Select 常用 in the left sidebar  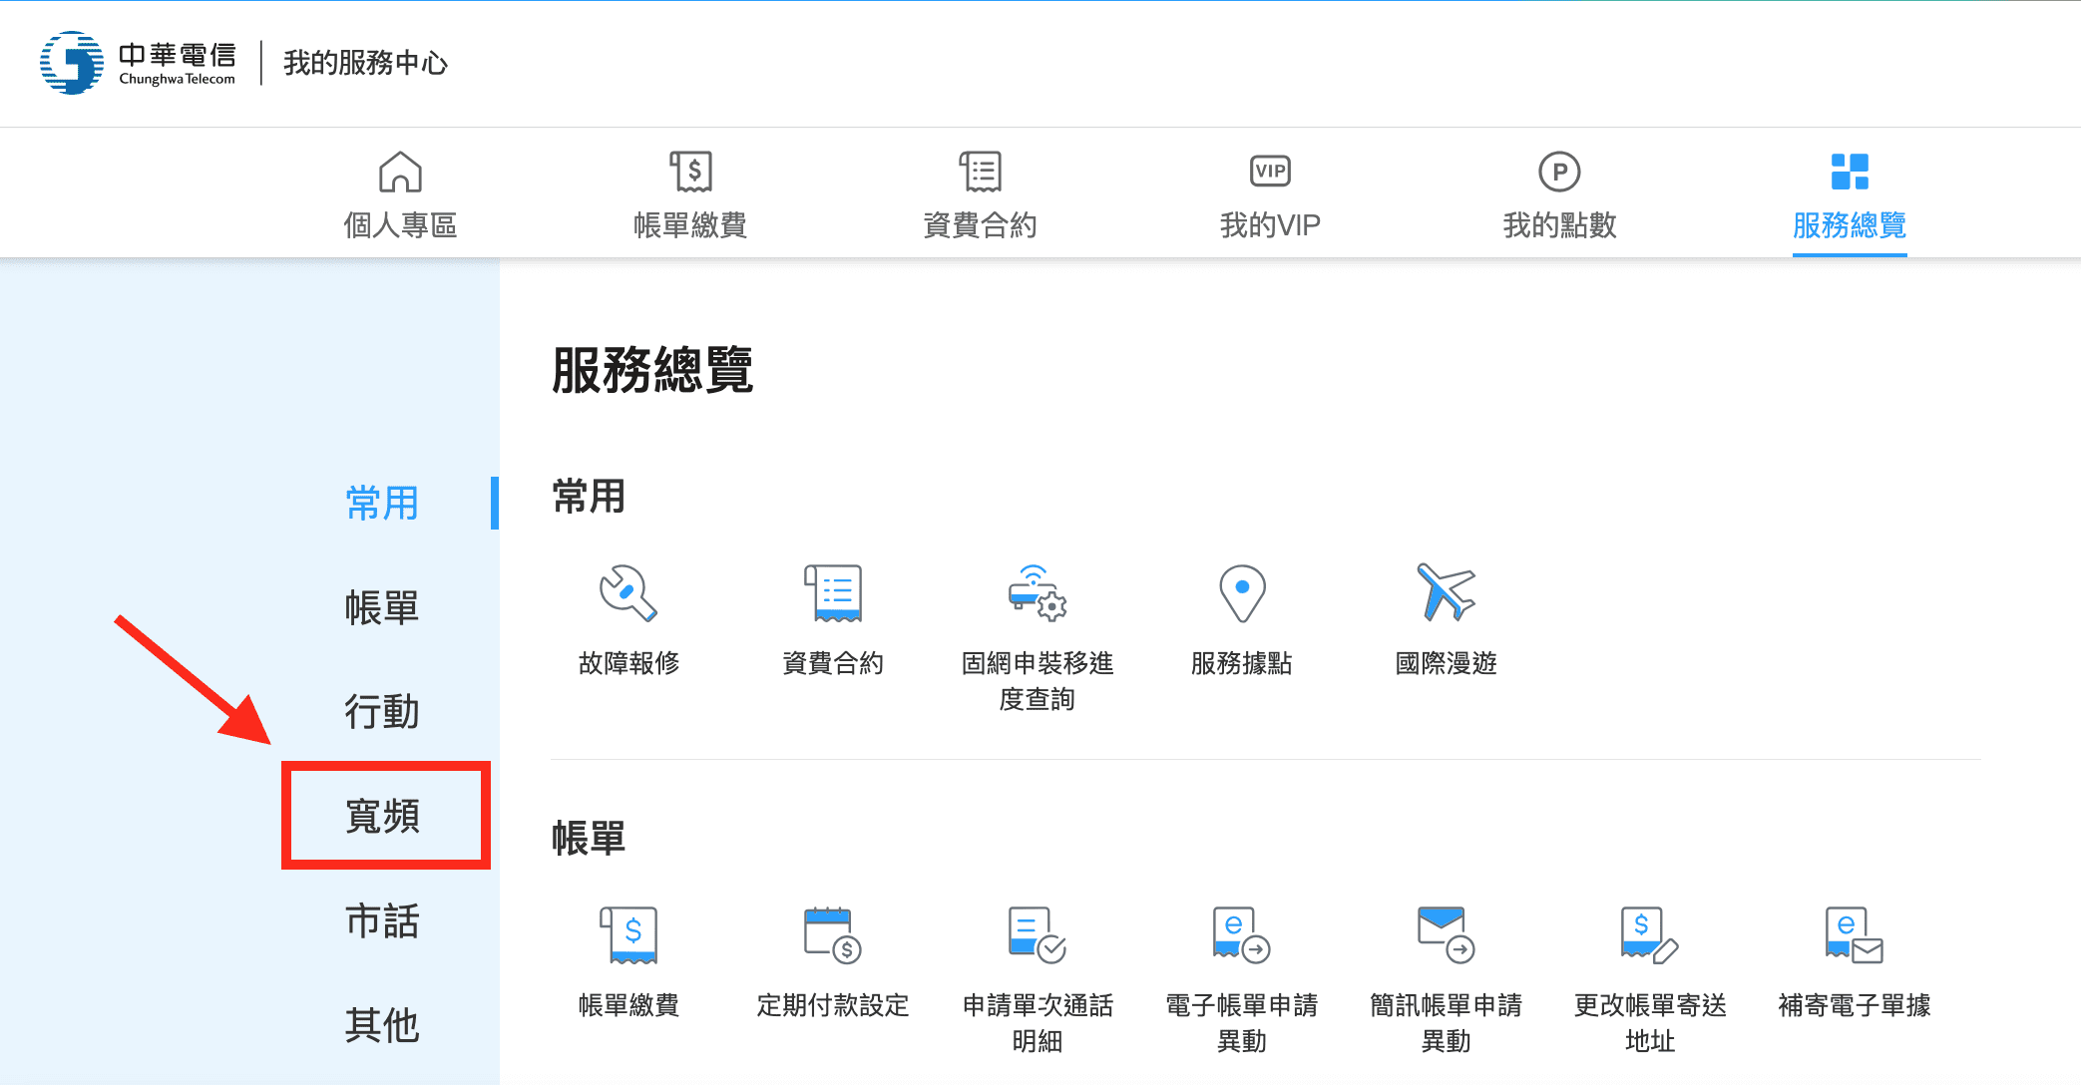(x=382, y=504)
